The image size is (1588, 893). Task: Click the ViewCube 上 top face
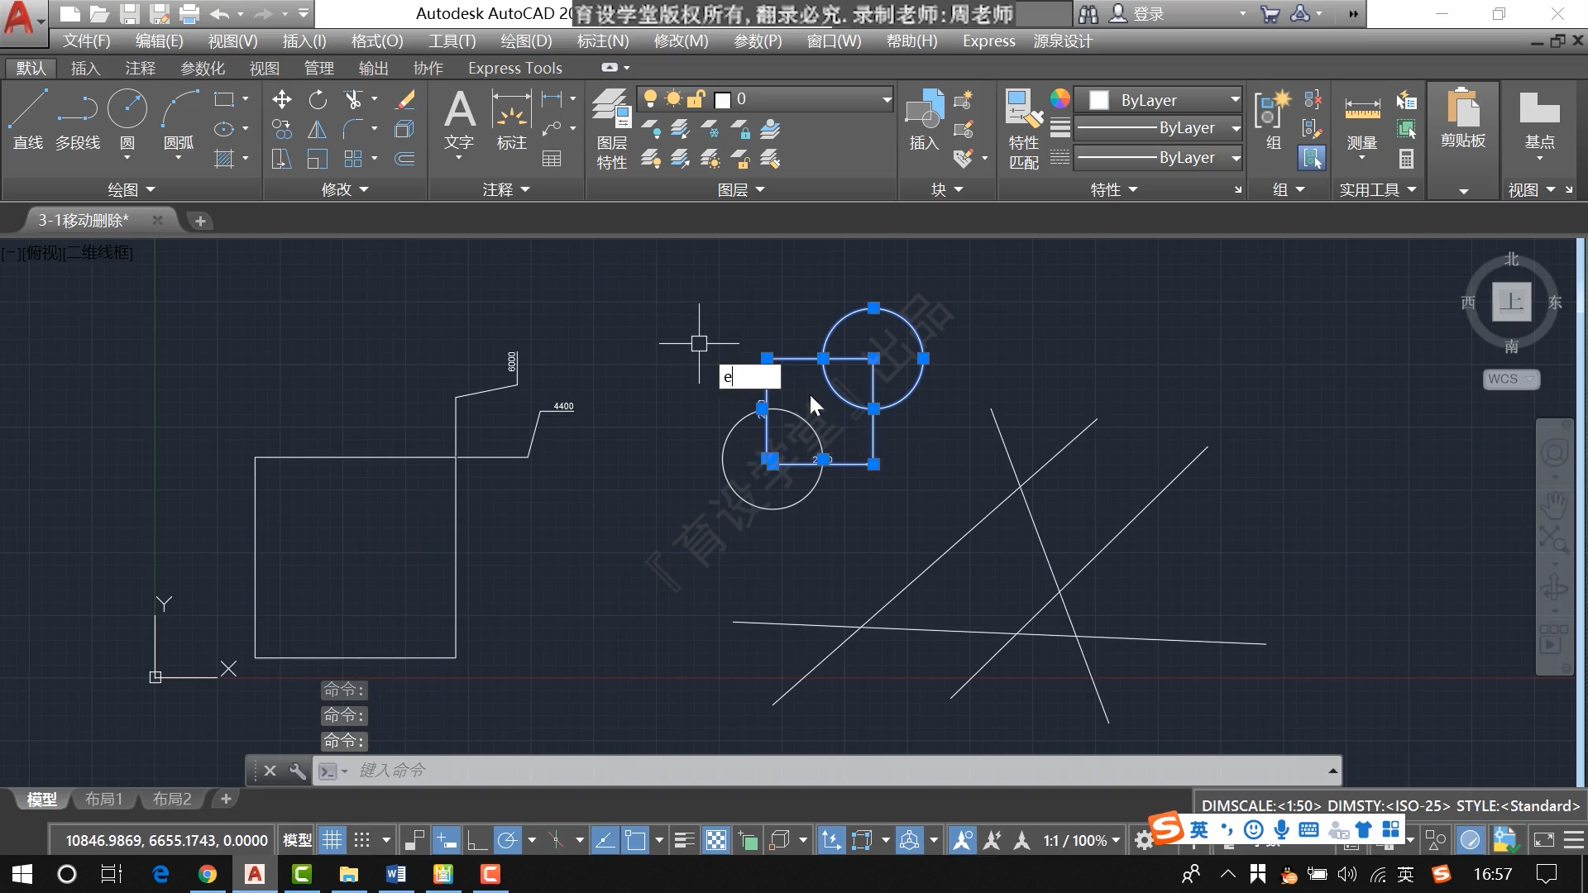click(x=1511, y=301)
